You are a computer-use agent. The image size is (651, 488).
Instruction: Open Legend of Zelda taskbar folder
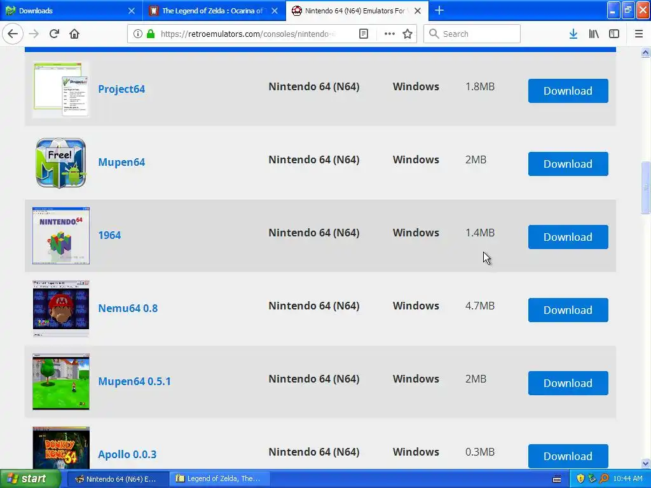point(219,479)
